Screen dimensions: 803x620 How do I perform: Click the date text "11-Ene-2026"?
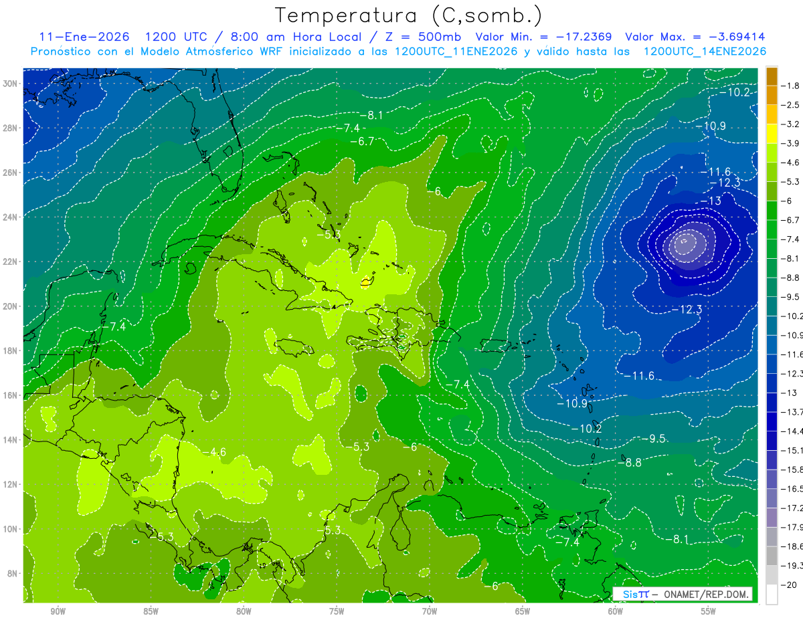[83, 37]
